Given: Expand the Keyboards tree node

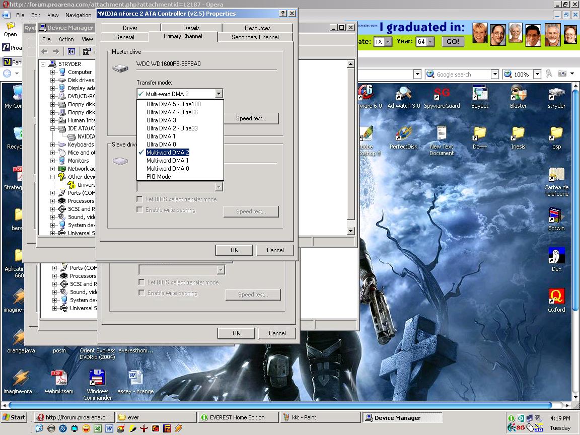Looking at the screenshot, I should point(52,144).
